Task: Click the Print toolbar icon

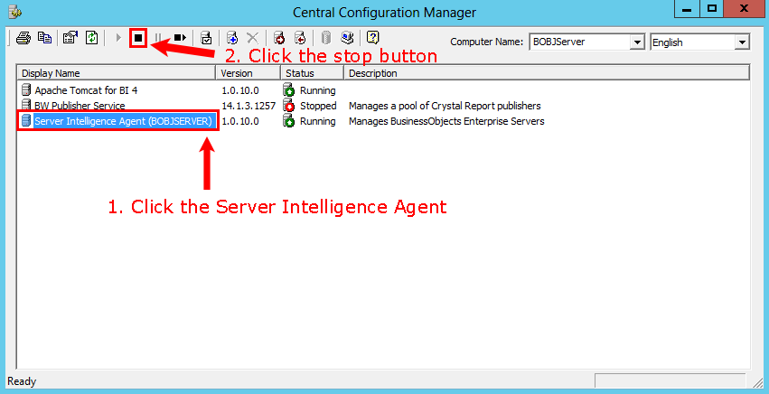Action: tap(23, 38)
